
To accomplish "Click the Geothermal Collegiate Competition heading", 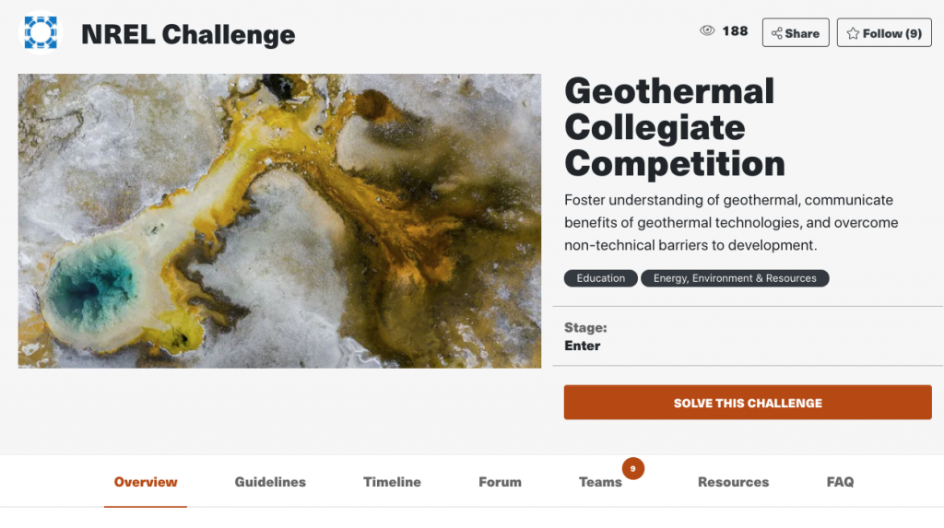I will [674, 127].
